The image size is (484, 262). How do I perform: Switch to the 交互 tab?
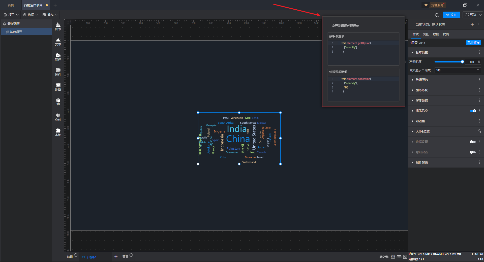point(426,34)
